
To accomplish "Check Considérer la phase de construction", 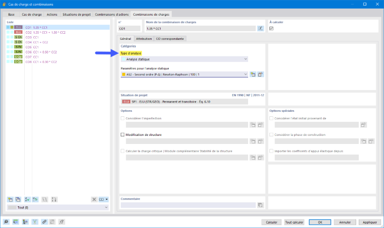I will tap(271, 134).
